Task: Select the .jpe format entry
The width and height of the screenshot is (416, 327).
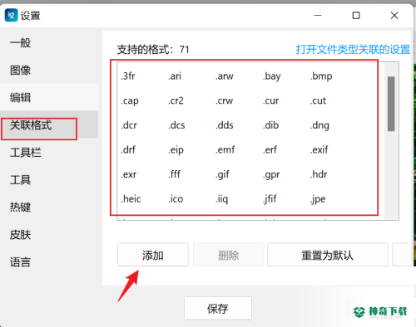Action: tap(318, 199)
